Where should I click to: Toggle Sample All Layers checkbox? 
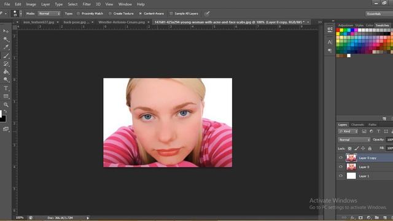[171, 14]
